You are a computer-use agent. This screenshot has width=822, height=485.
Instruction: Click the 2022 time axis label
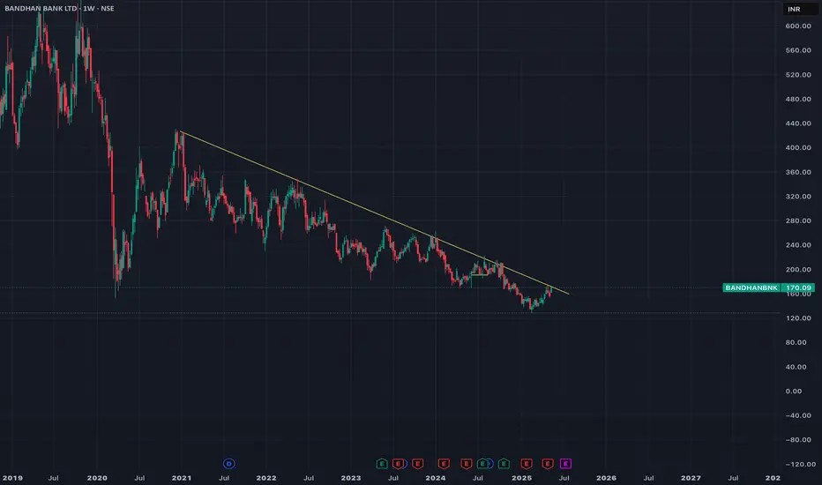pyautogui.click(x=265, y=478)
